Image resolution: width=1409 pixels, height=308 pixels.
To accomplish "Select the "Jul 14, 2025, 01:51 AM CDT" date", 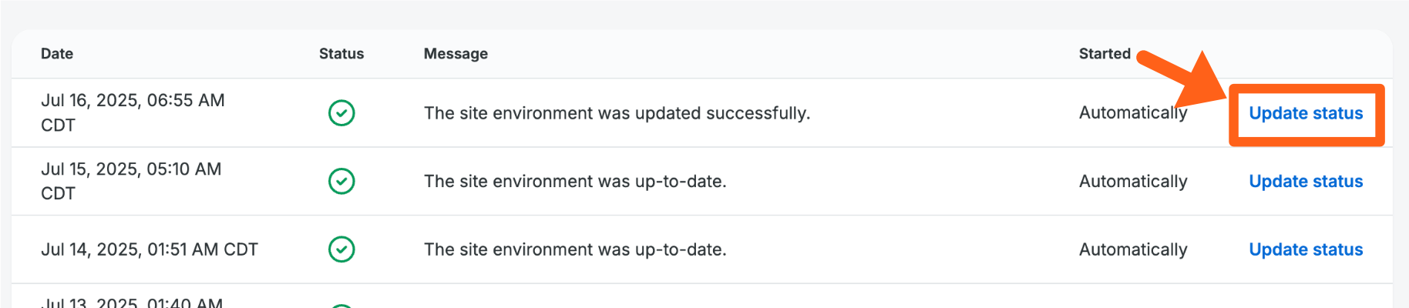I will click(150, 249).
